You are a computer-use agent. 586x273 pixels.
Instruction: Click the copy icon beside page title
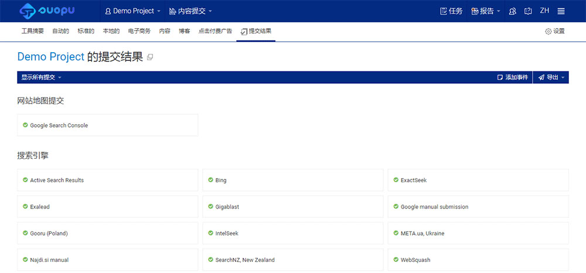pos(150,57)
